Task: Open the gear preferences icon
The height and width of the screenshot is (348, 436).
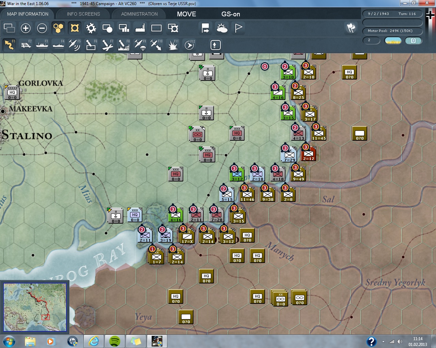Action: point(91,28)
